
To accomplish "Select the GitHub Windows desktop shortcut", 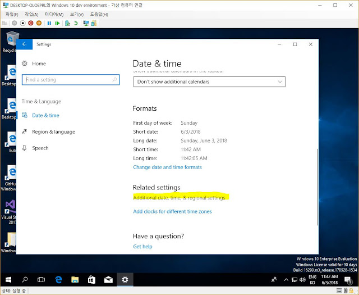I will point(9,178).
